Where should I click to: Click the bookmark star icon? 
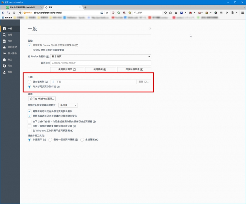(165, 13)
